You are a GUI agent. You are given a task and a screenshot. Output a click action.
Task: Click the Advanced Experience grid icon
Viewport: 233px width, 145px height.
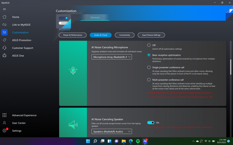click(4, 115)
